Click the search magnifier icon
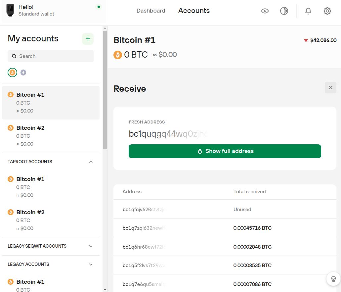The width and height of the screenshot is (341, 292). (x=14, y=56)
